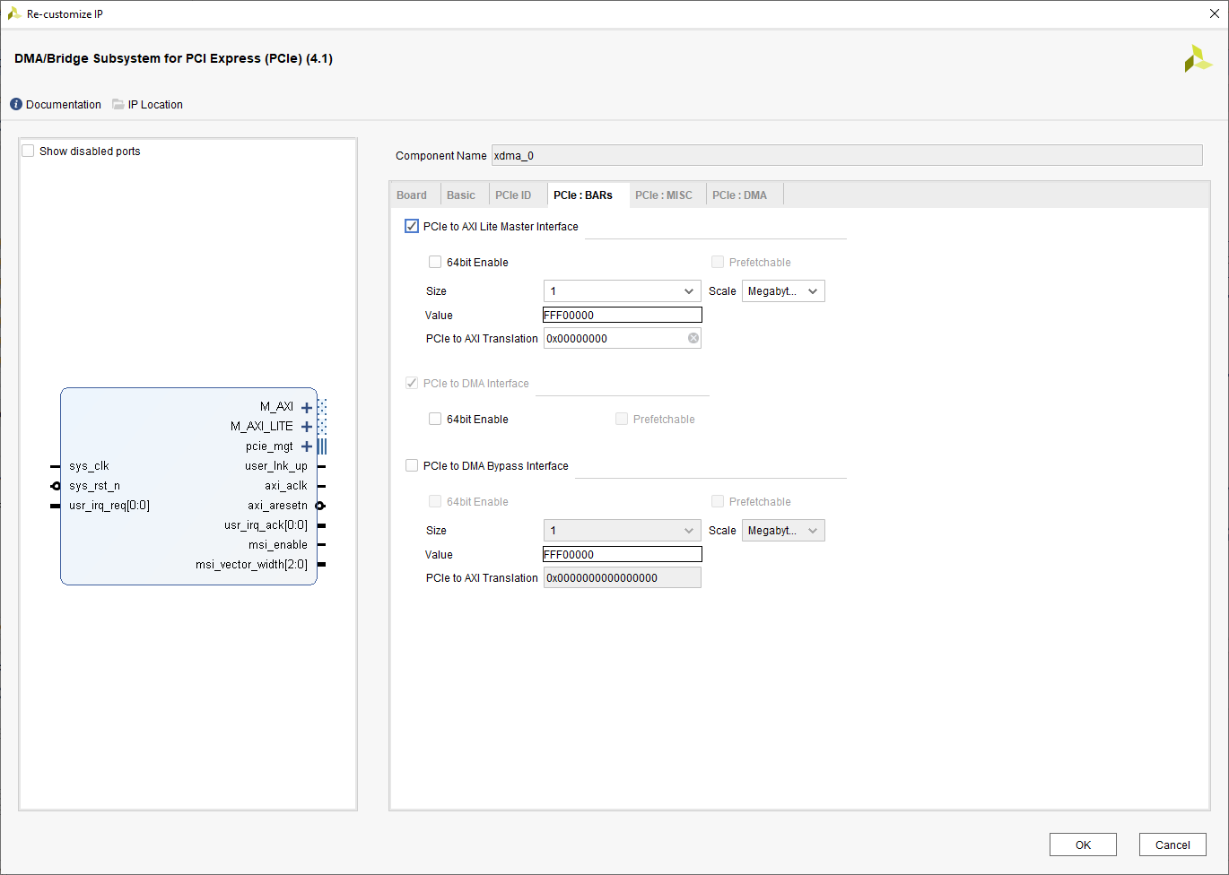Enable PCIe to DMA Bypass Interface
The image size is (1229, 875).
(412, 466)
